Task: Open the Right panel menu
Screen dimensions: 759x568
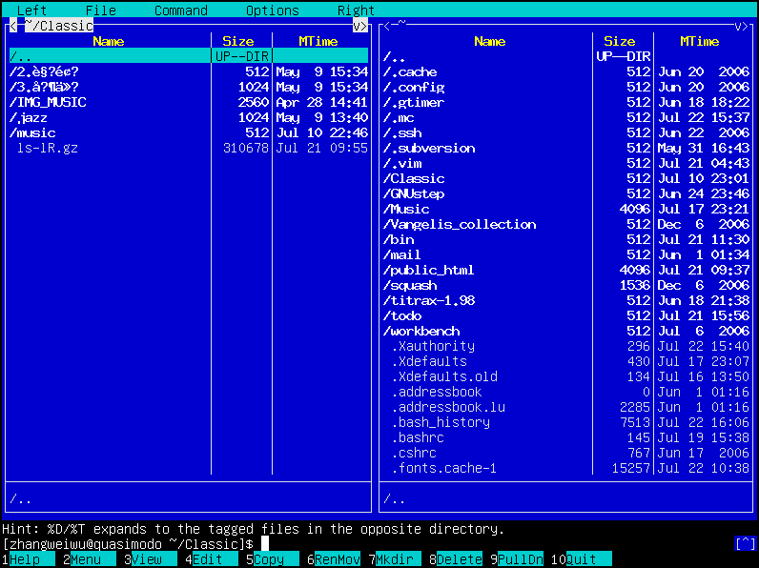Action: [356, 10]
